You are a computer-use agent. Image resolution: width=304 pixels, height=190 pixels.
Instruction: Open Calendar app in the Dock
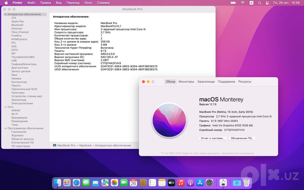[133, 182]
